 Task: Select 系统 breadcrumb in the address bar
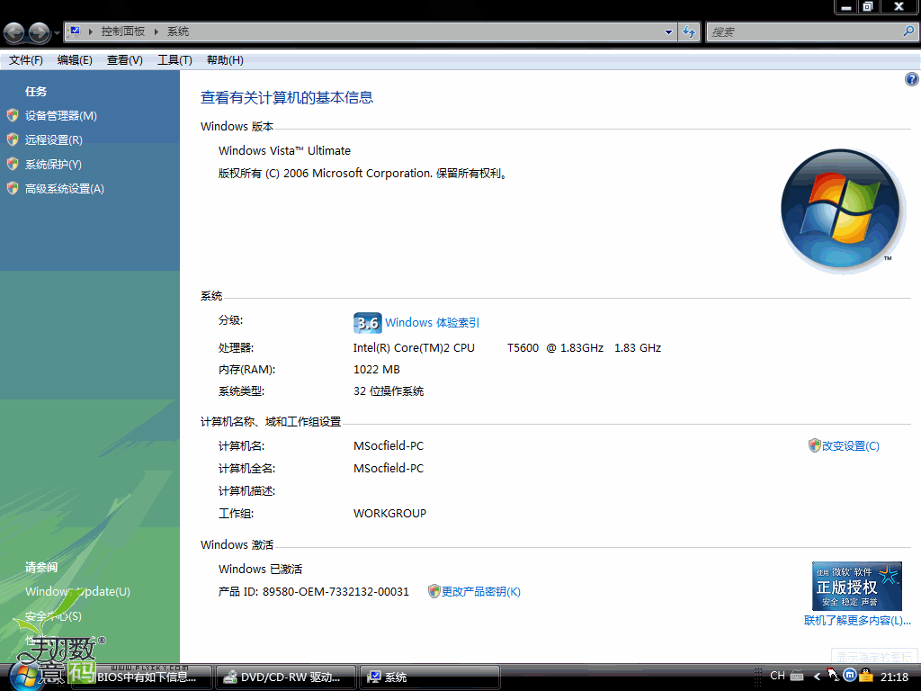tap(178, 31)
